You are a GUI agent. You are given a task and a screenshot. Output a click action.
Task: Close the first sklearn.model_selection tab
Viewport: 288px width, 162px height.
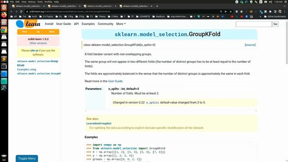tap(44, 6)
